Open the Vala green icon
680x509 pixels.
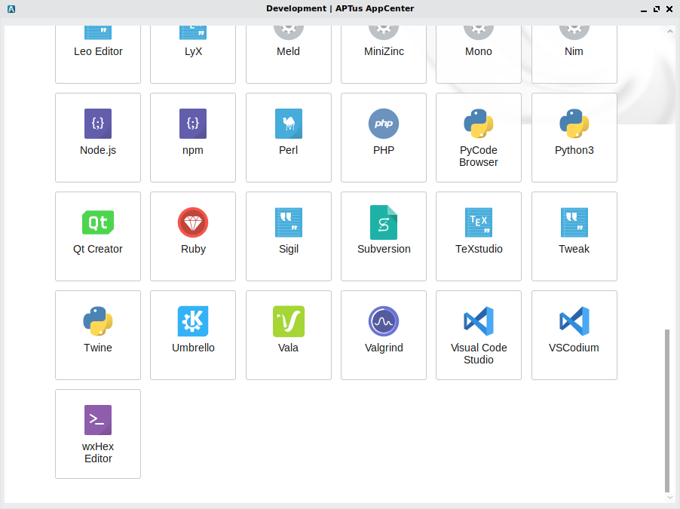pos(289,321)
